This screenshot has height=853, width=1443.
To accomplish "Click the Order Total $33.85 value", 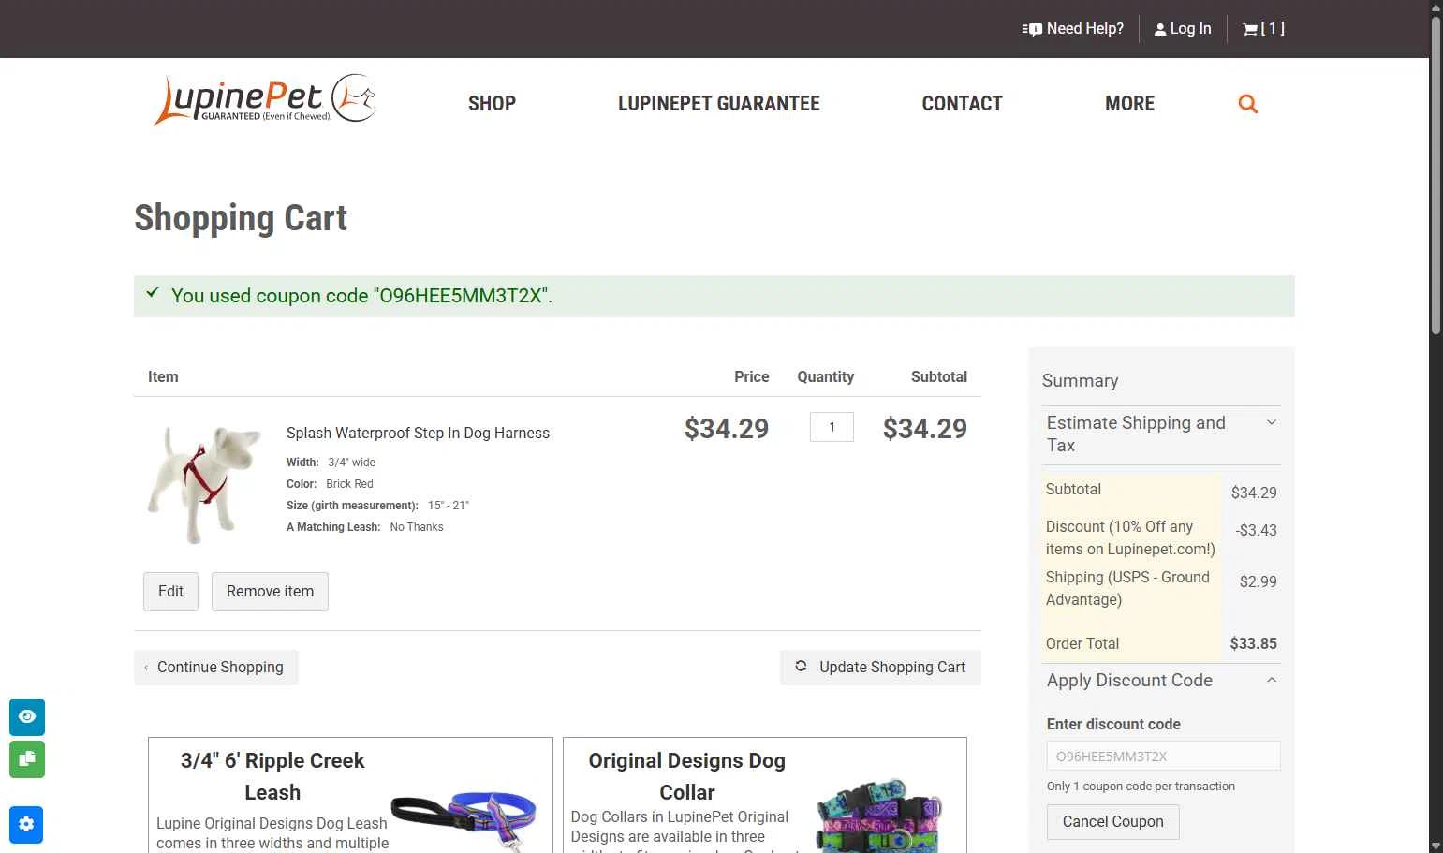I will 1253,644.
